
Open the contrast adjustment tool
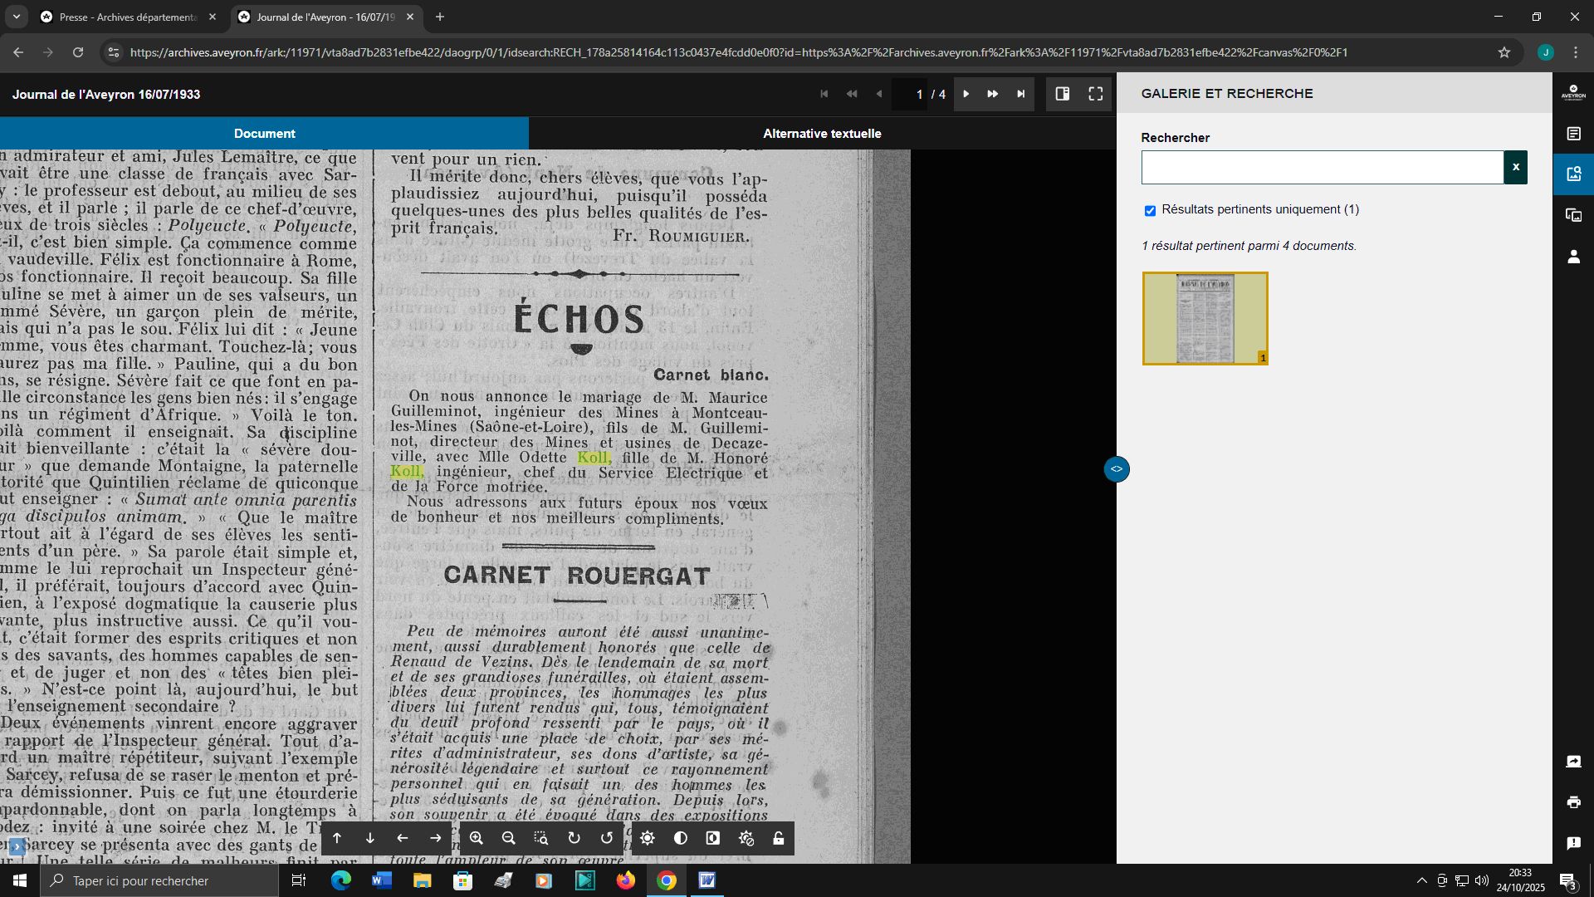(x=681, y=838)
